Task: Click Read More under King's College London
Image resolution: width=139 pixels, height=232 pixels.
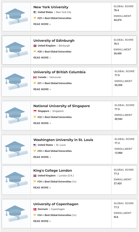Action: [x=42, y=187]
